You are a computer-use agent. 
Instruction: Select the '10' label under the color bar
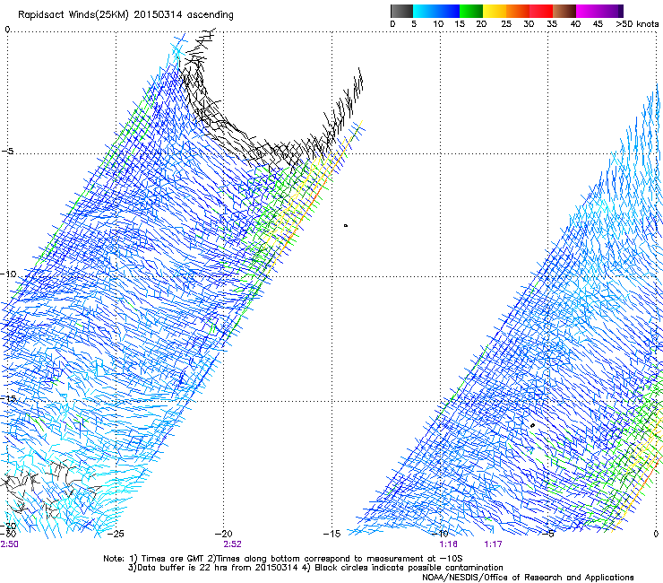pos(438,24)
